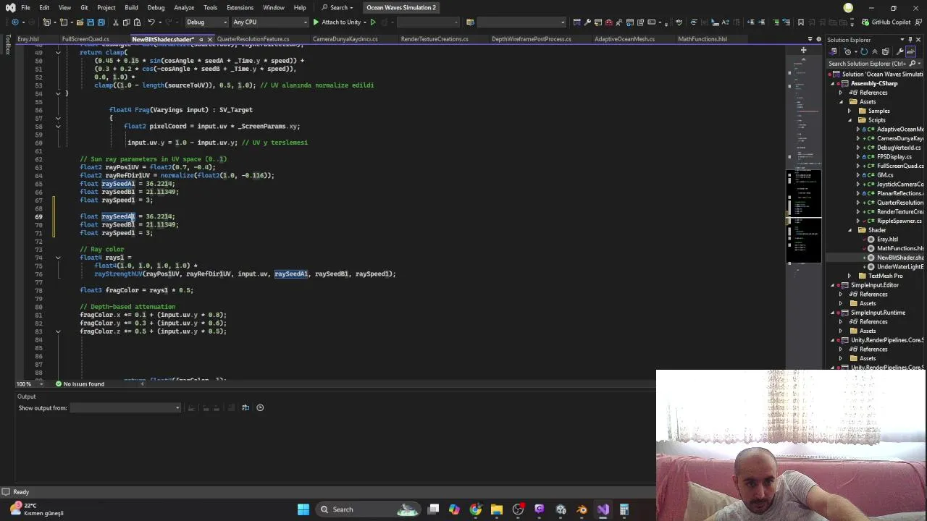Toggle preview selected items in Solution Explorer
The width and height of the screenshot is (927, 521).
click(x=910, y=51)
